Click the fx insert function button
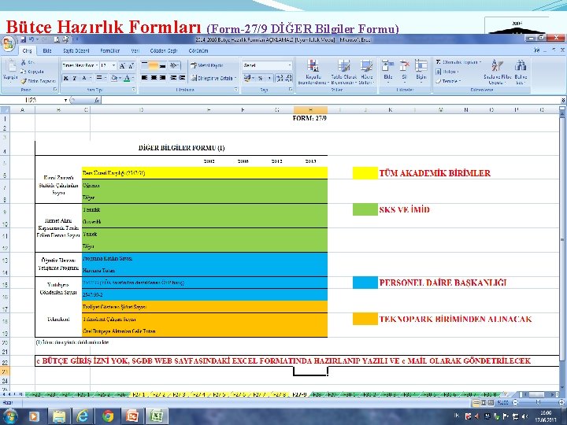Screen dimensions: 567x425 tap(97, 100)
